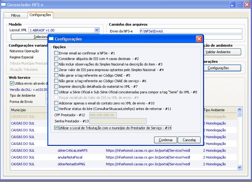Image resolution: width=252 pixels, height=182 pixels.
Task: Open the Layout XML dropdown
Action: point(96,30)
